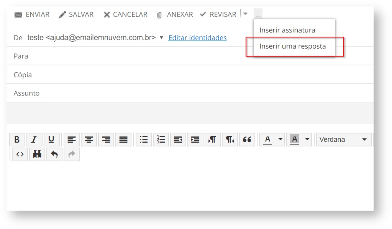Open the Editar identidades link
Screen dimensions: 392x229
tap(197, 38)
